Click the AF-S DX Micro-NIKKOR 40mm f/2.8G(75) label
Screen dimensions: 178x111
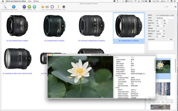pos(92,41)
